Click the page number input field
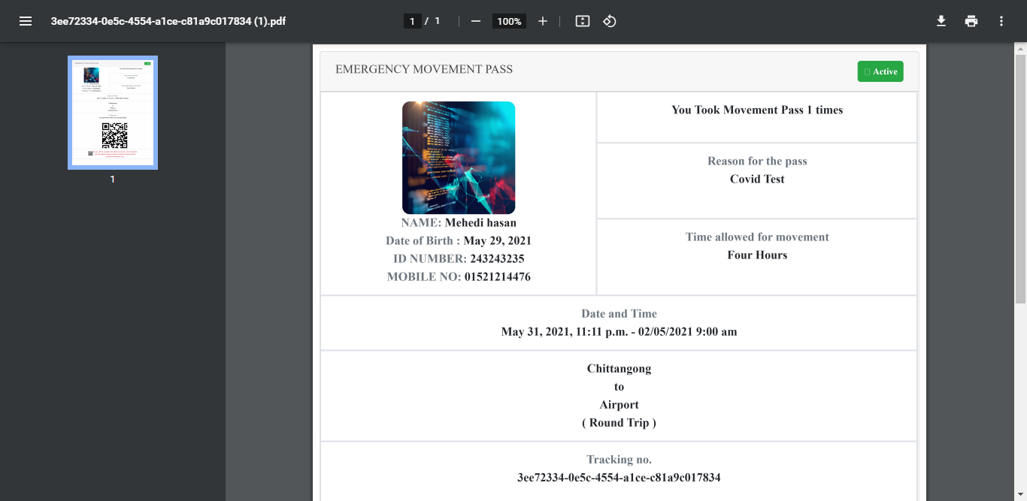 pyautogui.click(x=412, y=21)
